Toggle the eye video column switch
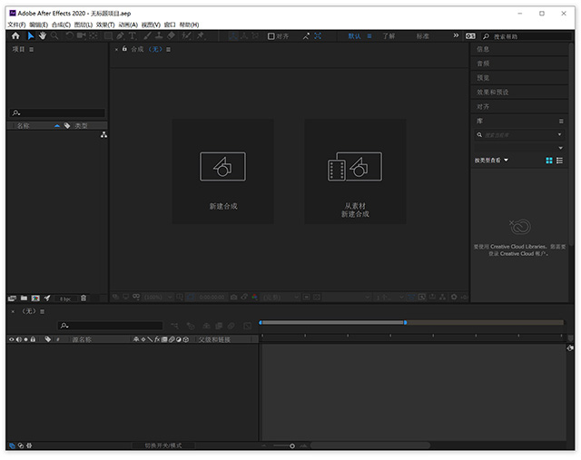This screenshot has height=460, width=581. tap(12, 339)
